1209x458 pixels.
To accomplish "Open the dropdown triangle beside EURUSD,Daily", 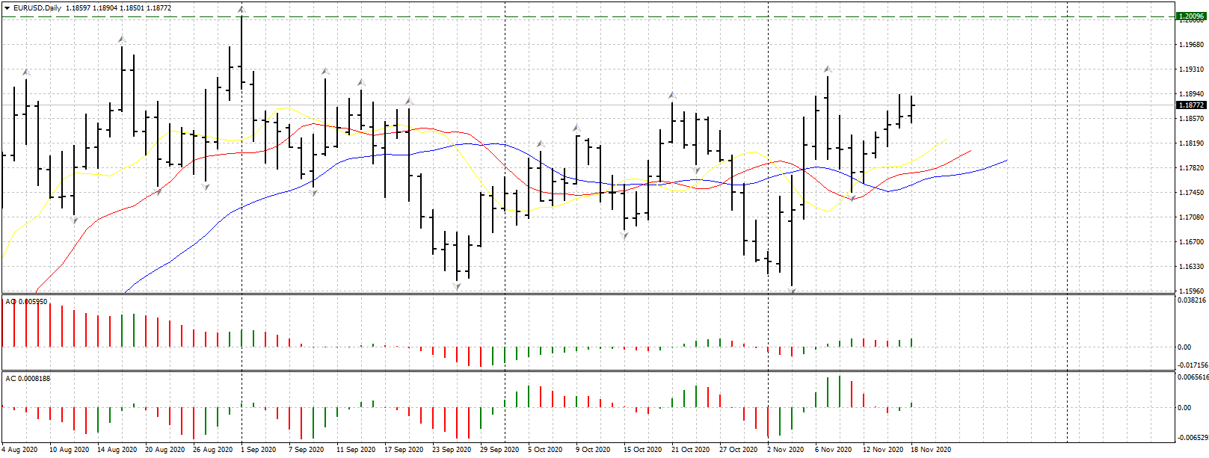I will 7,8.
